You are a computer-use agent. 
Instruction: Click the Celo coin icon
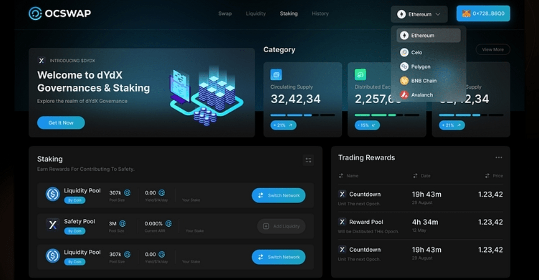coord(404,52)
